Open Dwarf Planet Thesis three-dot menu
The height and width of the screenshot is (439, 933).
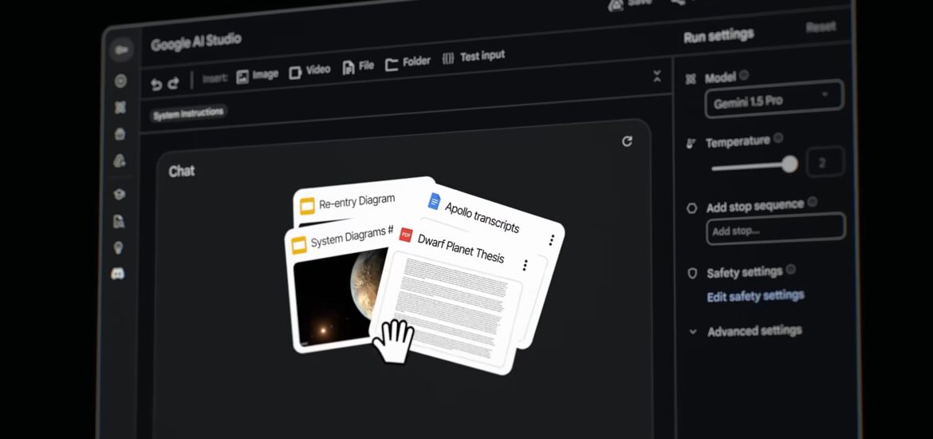(x=525, y=265)
